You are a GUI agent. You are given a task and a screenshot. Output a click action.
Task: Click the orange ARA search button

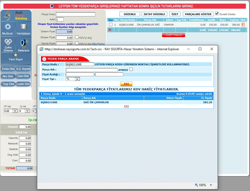coord(126,84)
